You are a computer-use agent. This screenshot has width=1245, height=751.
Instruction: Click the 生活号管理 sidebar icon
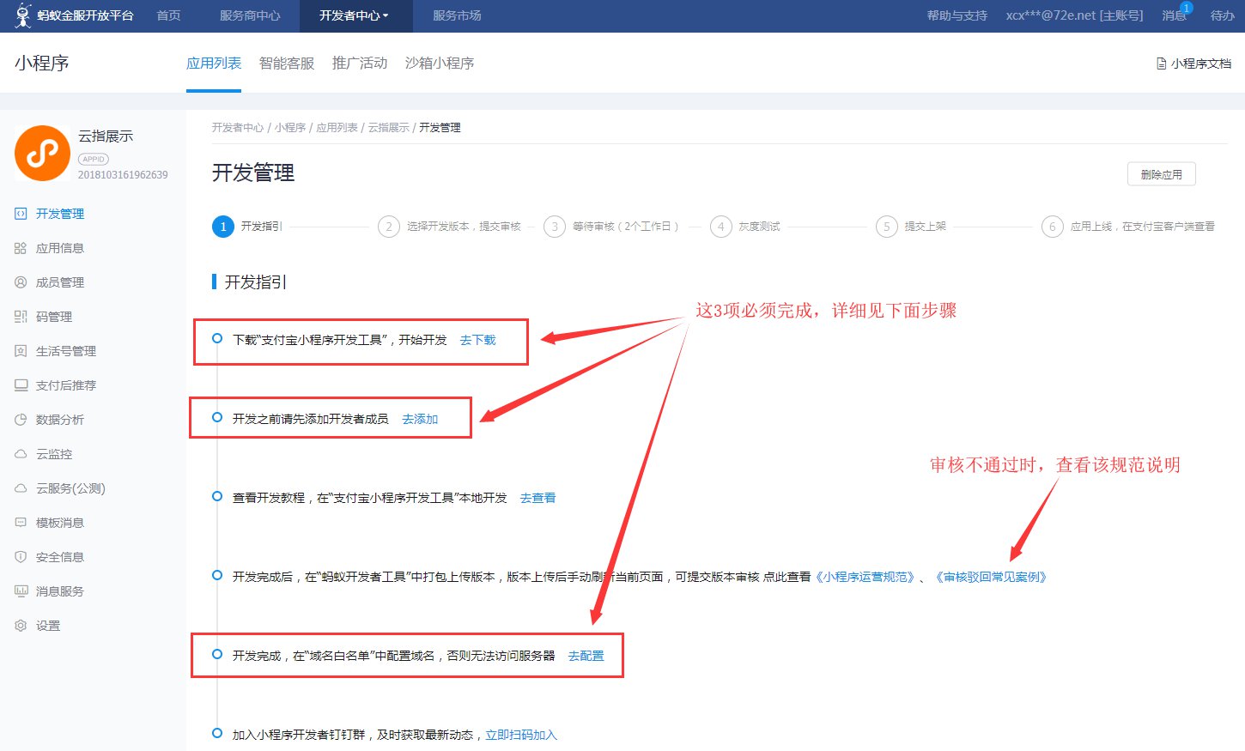(21, 351)
